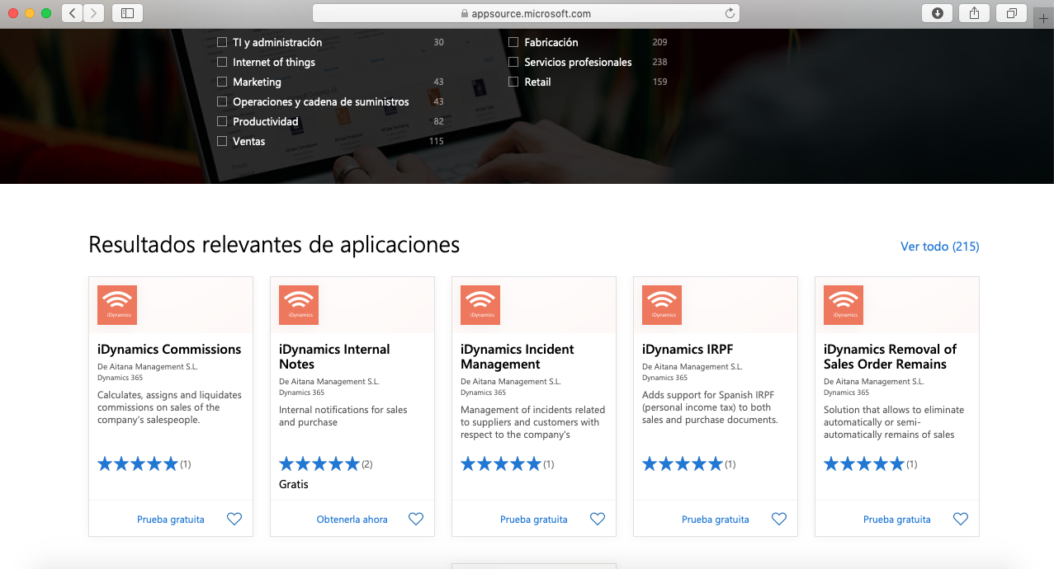This screenshot has width=1054, height=569.
Task: Check the Fabricación filter
Action: click(x=513, y=42)
